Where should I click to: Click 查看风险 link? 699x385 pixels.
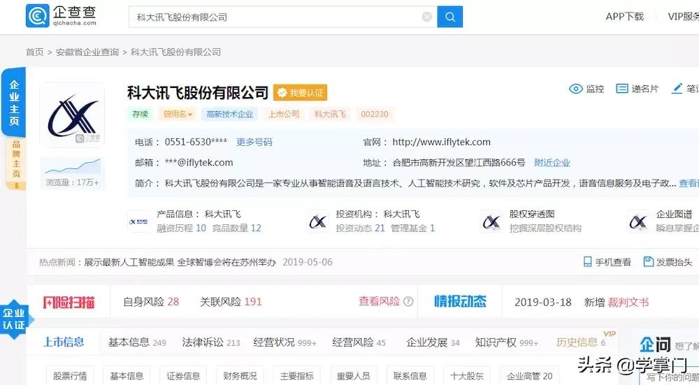click(x=379, y=302)
